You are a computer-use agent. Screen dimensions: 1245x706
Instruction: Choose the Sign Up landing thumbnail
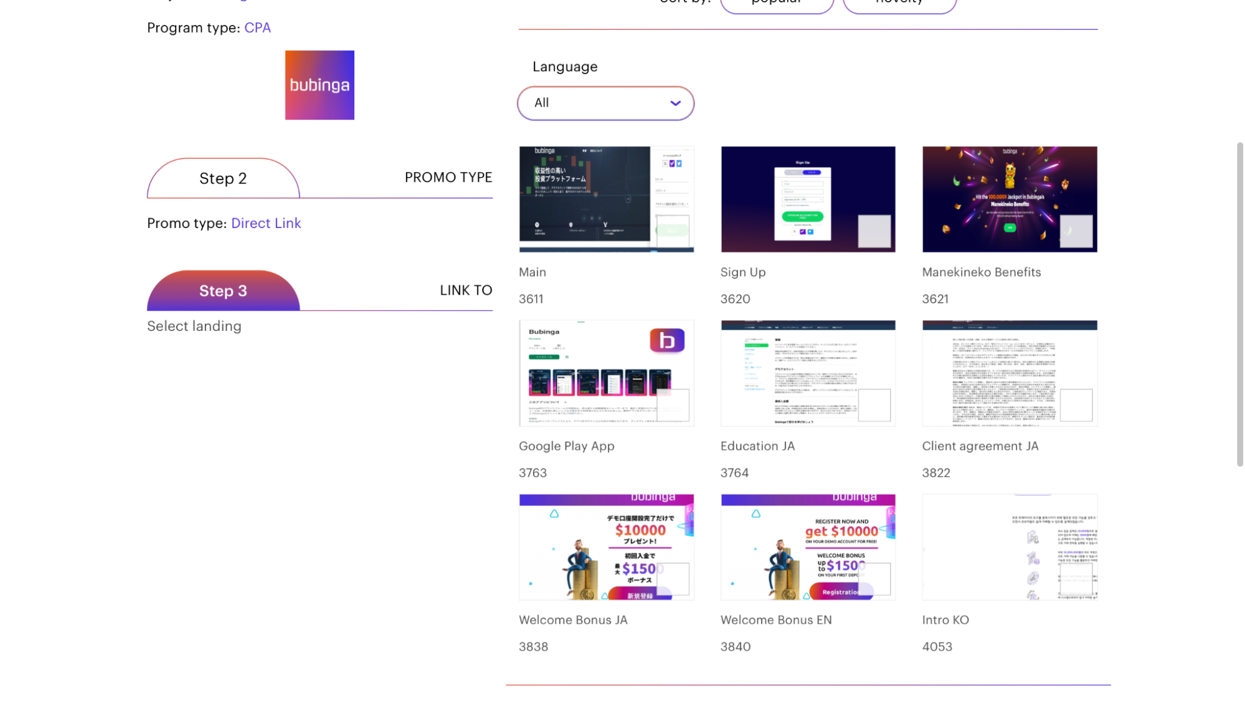808,199
